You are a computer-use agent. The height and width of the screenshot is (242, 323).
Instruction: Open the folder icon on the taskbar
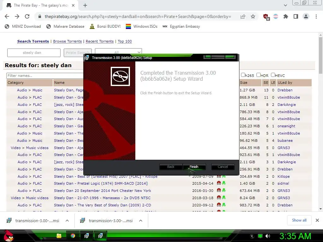[x=59, y=236]
